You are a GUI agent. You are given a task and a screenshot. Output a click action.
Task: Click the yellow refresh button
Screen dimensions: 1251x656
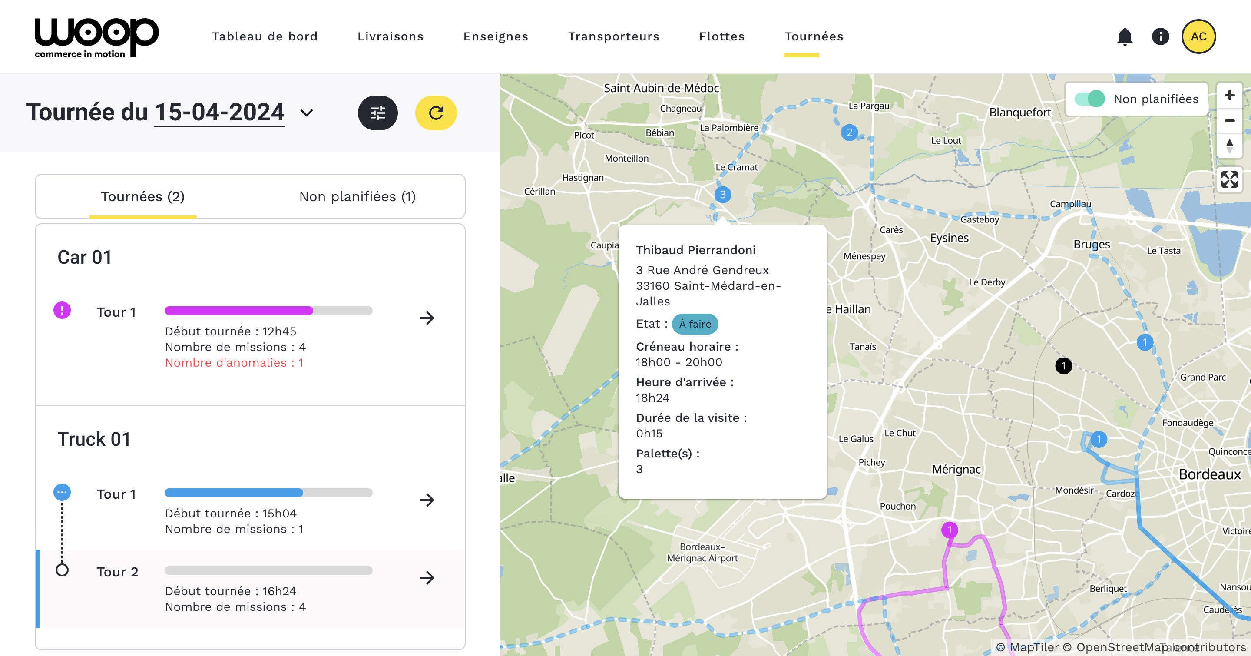pos(436,113)
